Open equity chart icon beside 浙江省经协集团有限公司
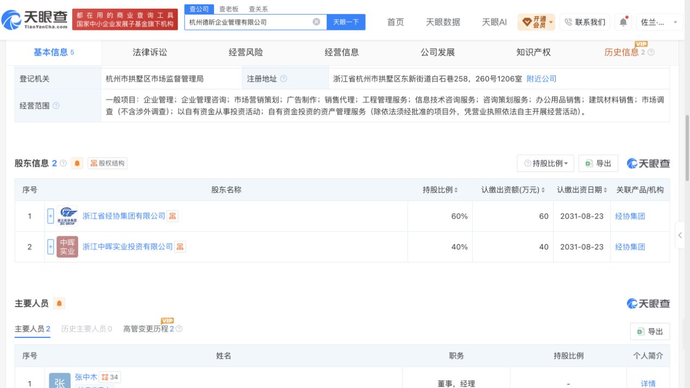Viewport: 690px width, 388px height. click(173, 216)
